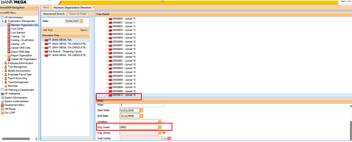Expand the Report Organization node arrow
352x142 pixels.
coord(6,56)
